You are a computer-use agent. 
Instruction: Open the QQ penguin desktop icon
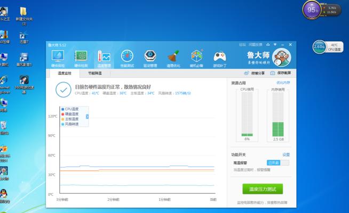4,196
